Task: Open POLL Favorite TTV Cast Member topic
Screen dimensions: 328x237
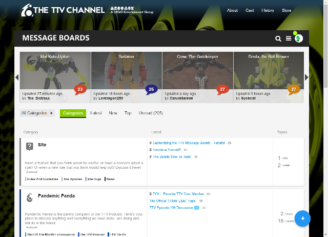Action: (178, 194)
